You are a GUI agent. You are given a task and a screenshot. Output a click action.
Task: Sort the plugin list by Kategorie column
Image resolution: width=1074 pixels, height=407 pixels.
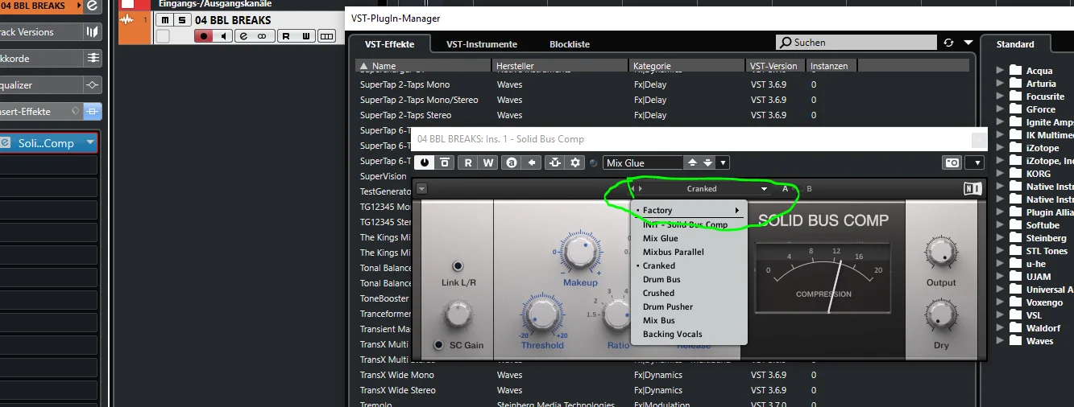687,66
